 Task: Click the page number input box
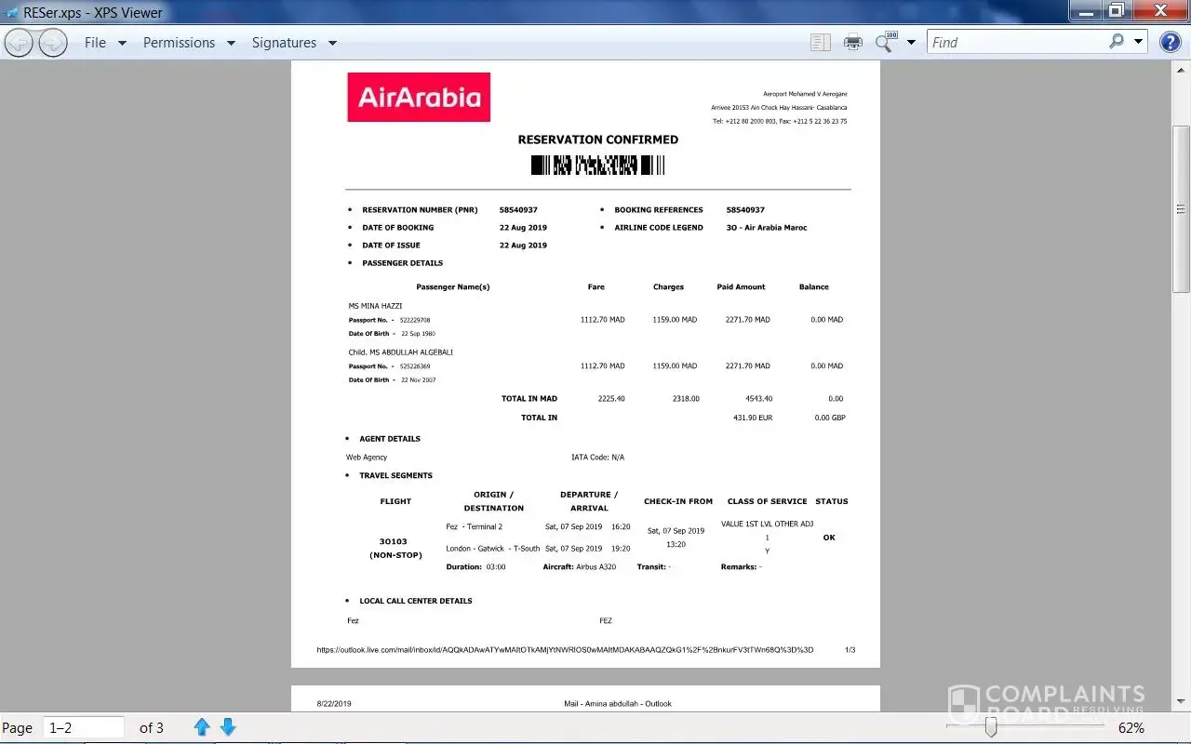click(84, 727)
